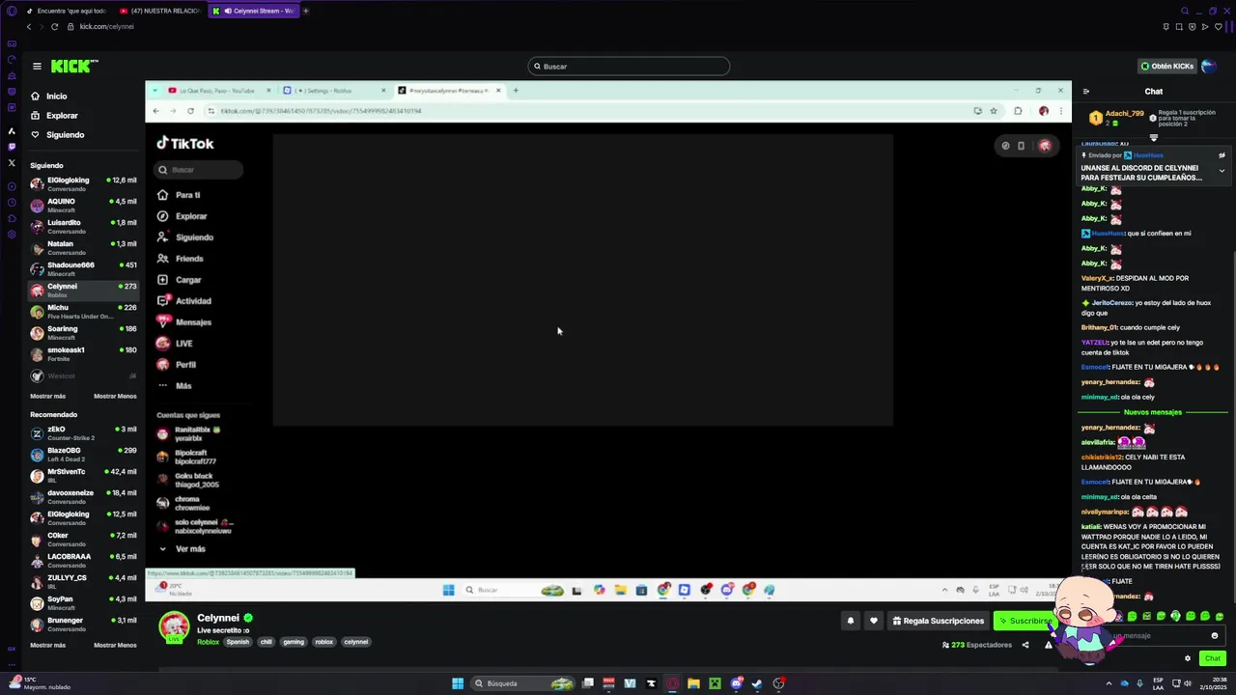The height and width of the screenshot is (695, 1236).
Task: Open MrStivenTc recommended channel
Action: click(x=83, y=475)
